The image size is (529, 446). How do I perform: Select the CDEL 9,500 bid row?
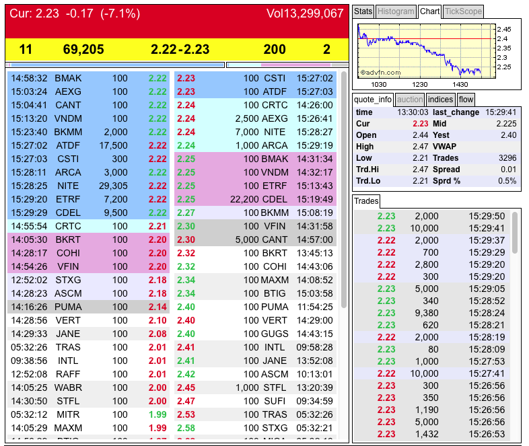click(88, 213)
